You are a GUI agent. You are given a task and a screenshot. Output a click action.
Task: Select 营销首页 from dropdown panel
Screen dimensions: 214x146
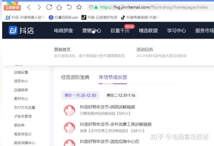(62, 50)
